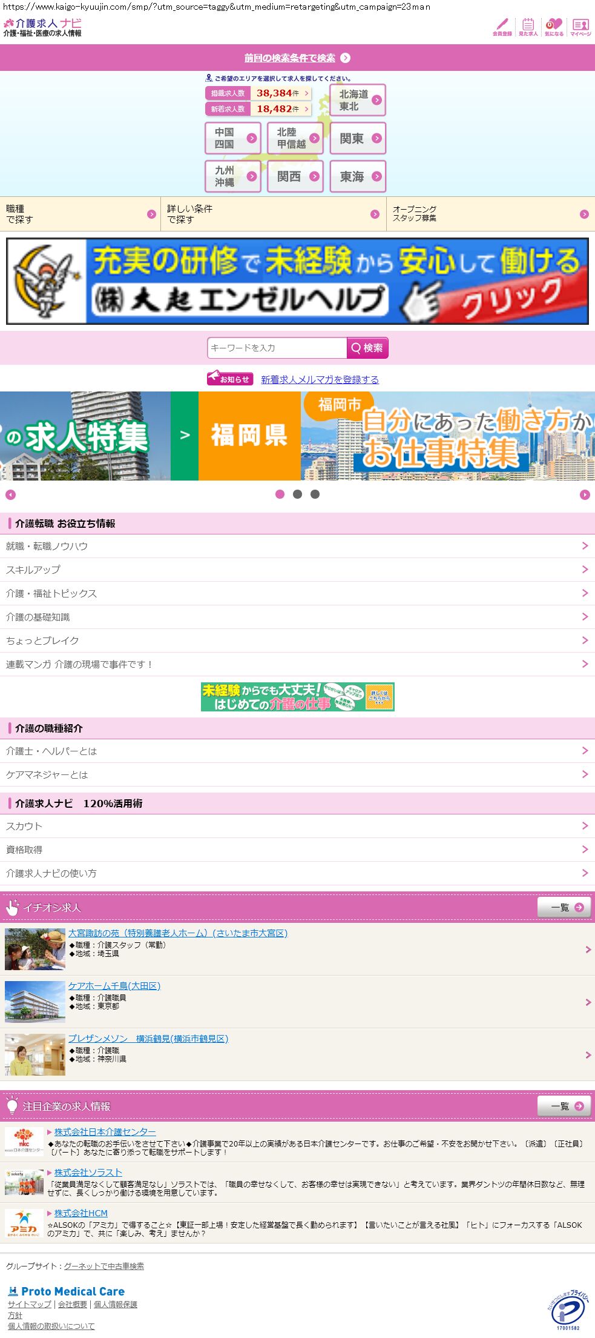Click 一覧 button in イチオシ求人 header
The image size is (595, 1338).
pos(564,907)
